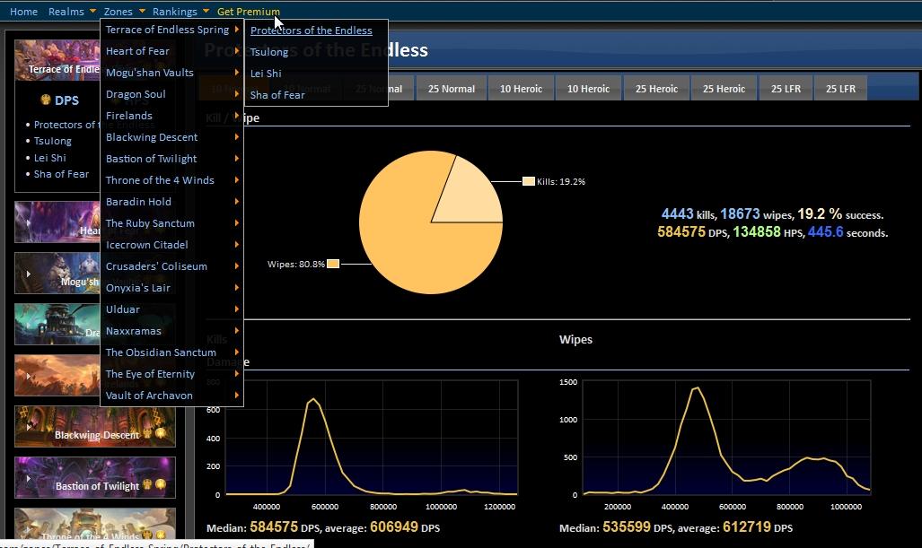Viewport: 922px width, 548px height.
Task: Click the second gold icon beside Bastion of Twilight
Action: 161,484
